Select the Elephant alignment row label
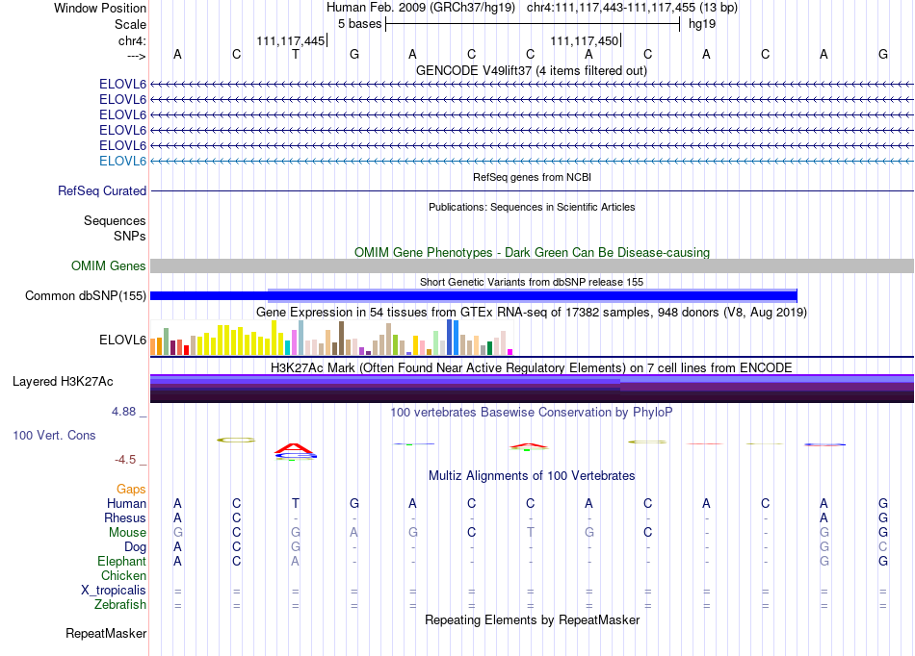The image size is (915, 656). click(x=121, y=561)
